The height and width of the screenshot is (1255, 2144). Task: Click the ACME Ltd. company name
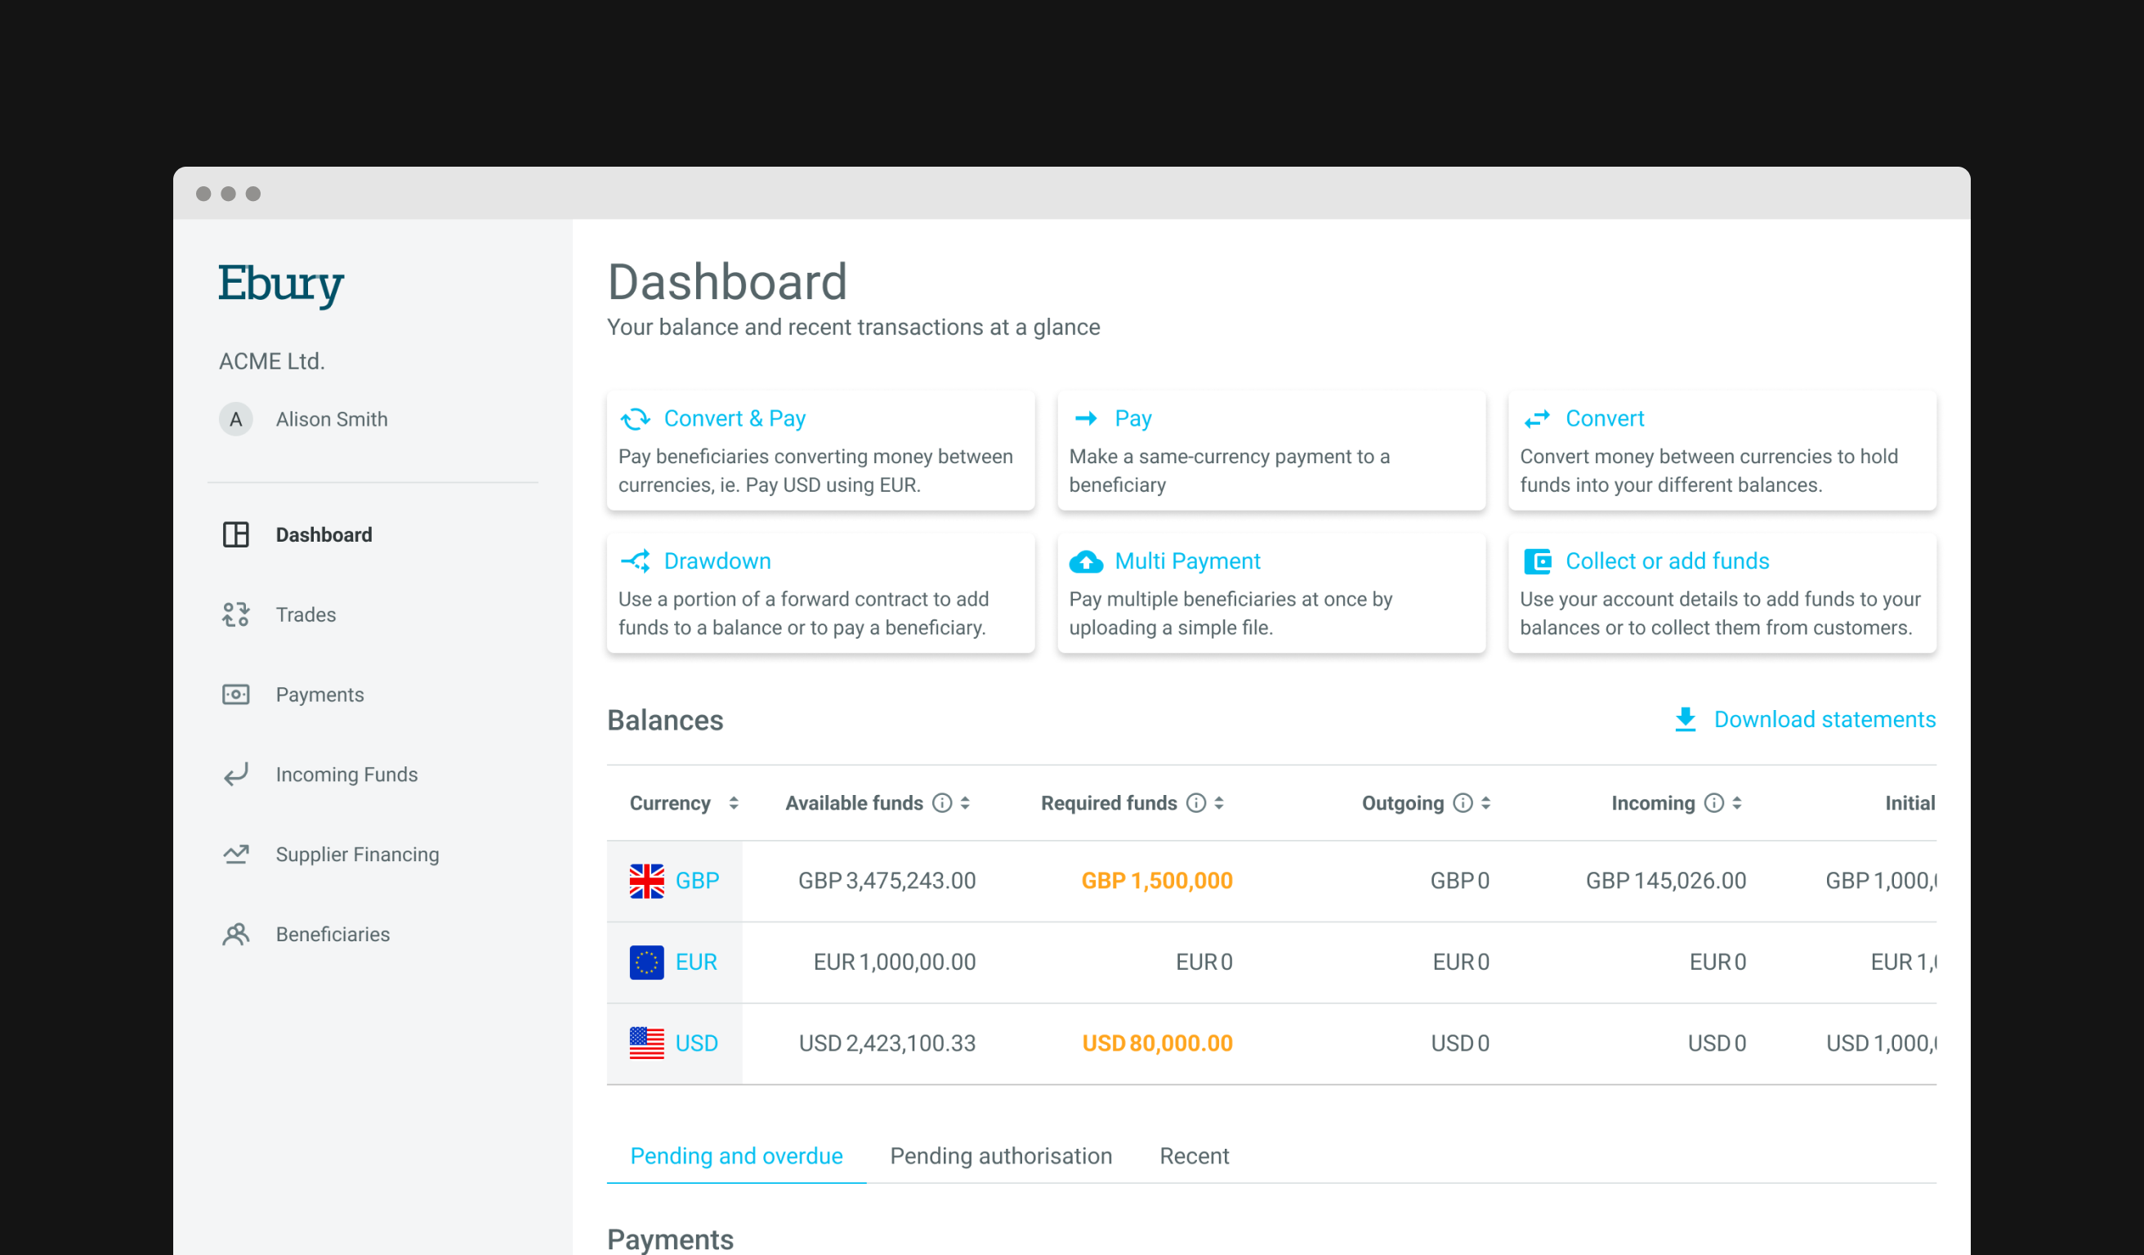(x=271, y=361)
